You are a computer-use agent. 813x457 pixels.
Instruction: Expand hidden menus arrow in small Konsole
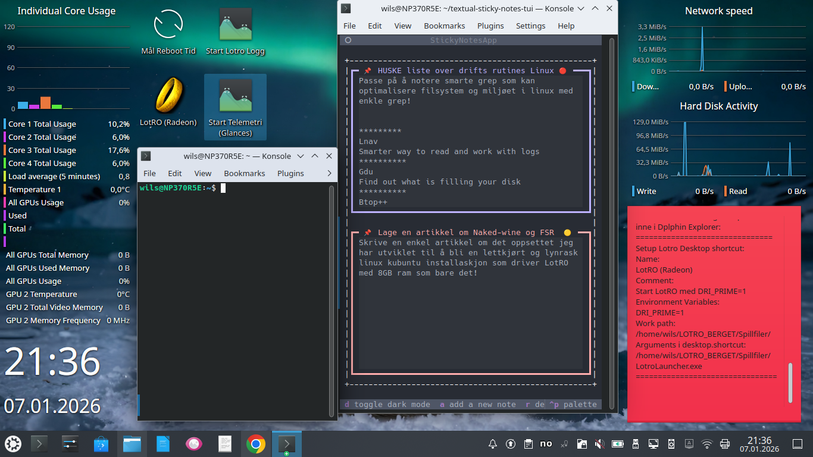click(x=330, y=173)
